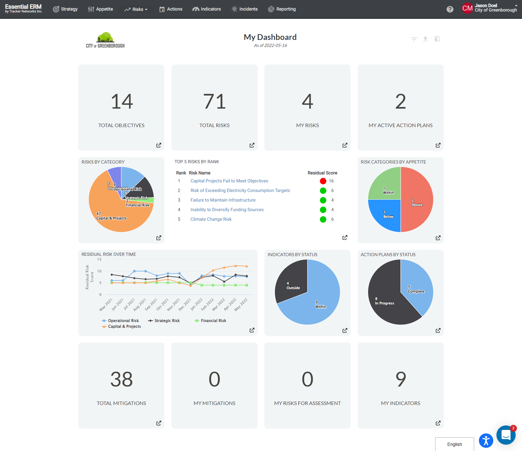Open Capital Projects Fail to Meet Objectives
This screenshot has width=522, height=451.
[229, 181]
